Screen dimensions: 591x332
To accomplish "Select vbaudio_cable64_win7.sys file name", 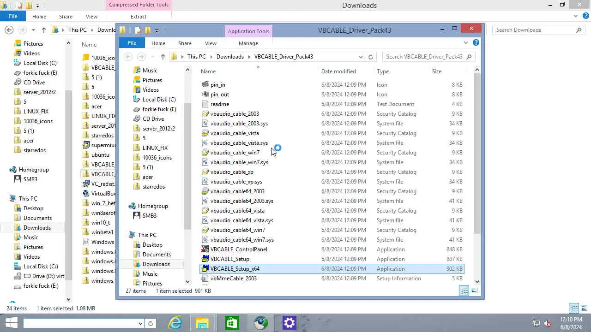I will (242, 240).
